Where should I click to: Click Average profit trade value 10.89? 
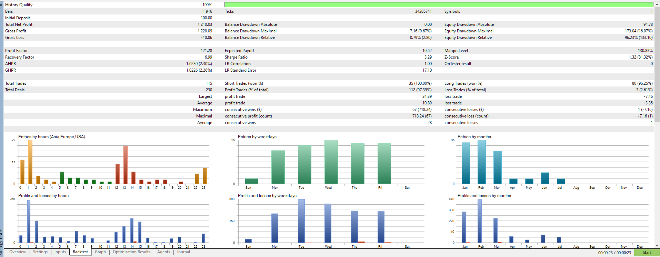427,103
